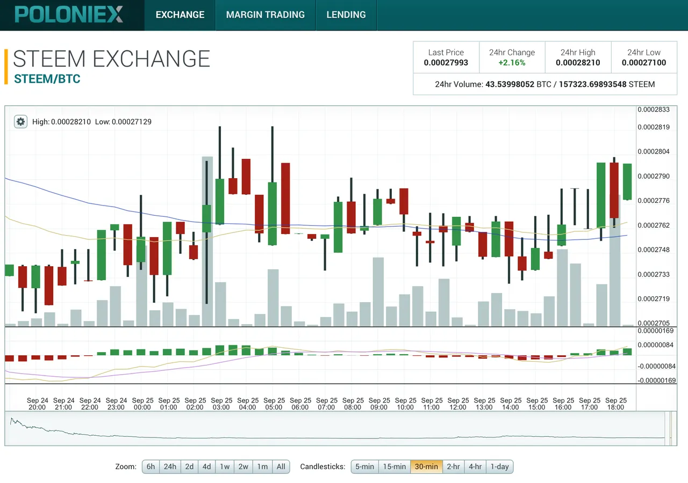Click the Poloniex logo
The width and height of the screenshot is (688, 483).
point(69,14)
